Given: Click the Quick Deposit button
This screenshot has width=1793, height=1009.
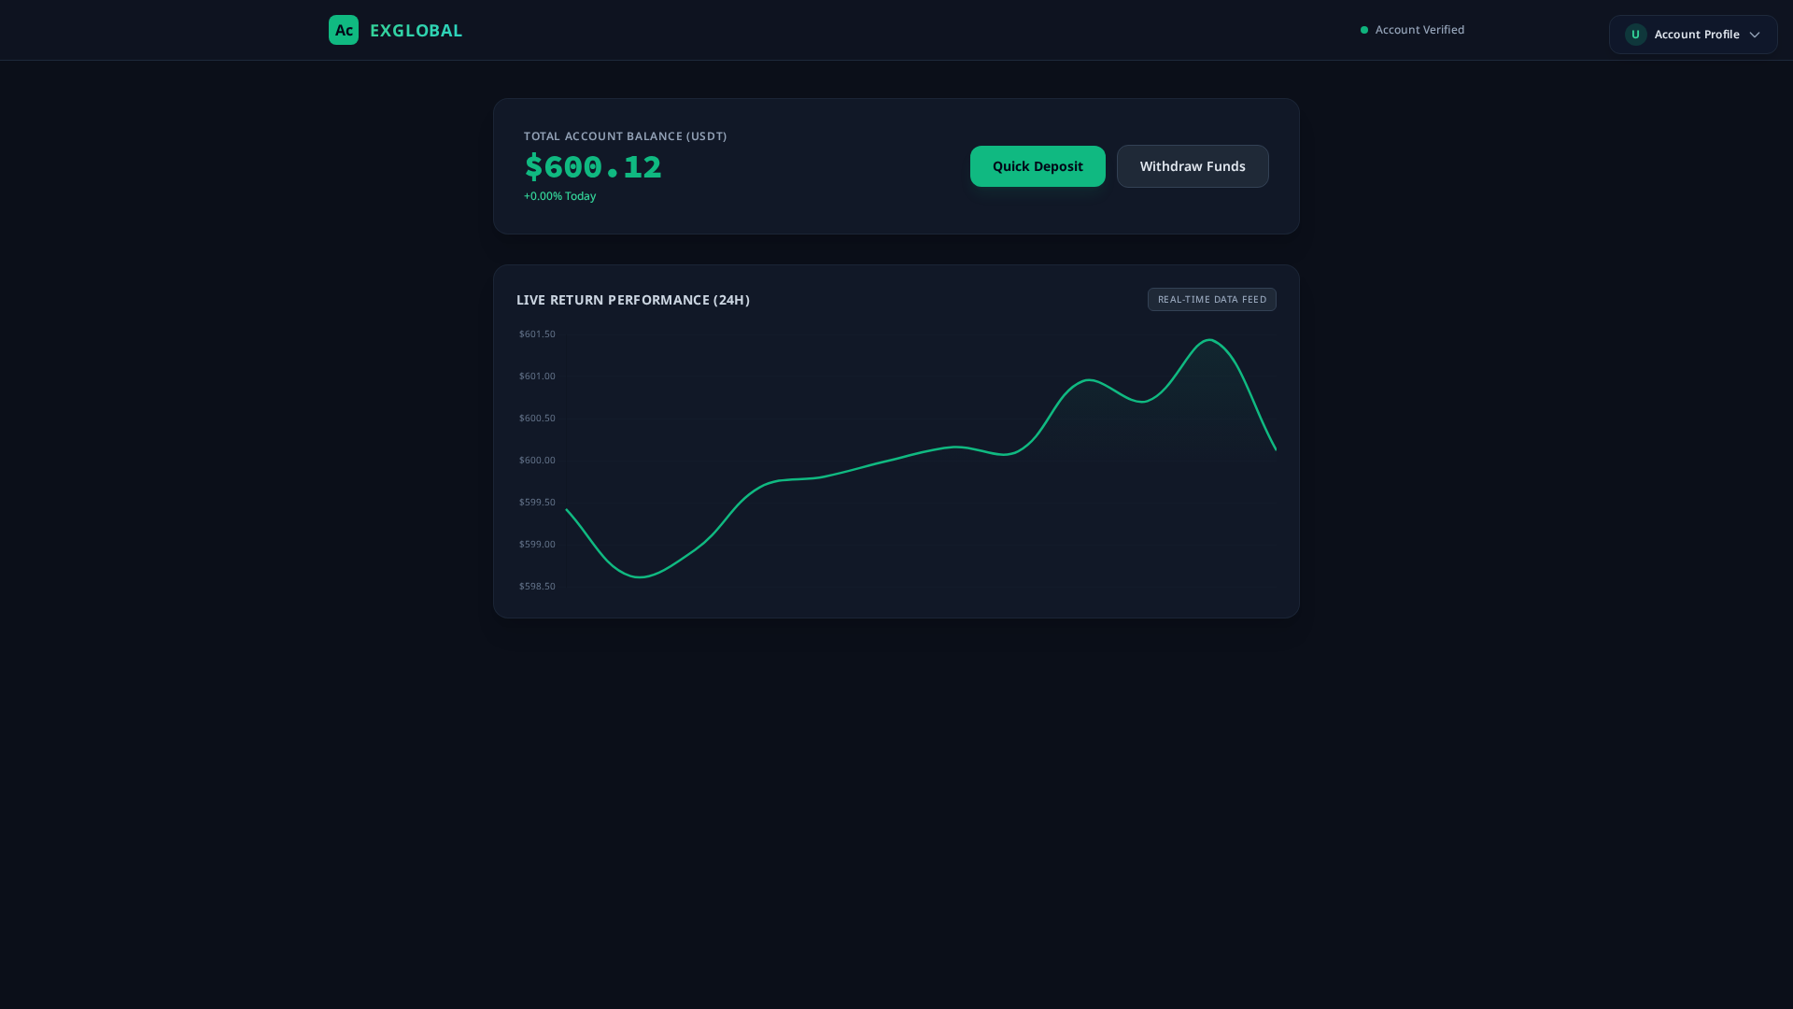Looking at the screenshot, I should 1038,166.
